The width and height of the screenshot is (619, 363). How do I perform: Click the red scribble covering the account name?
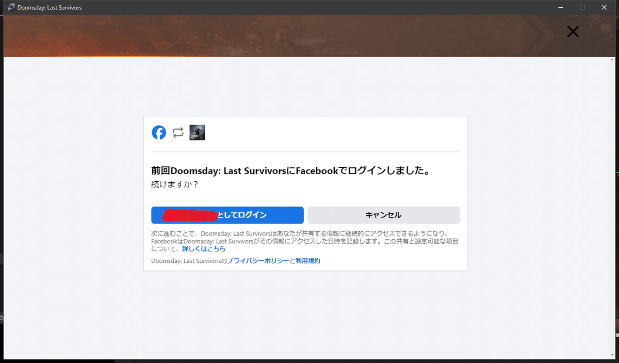pos(190,215)
